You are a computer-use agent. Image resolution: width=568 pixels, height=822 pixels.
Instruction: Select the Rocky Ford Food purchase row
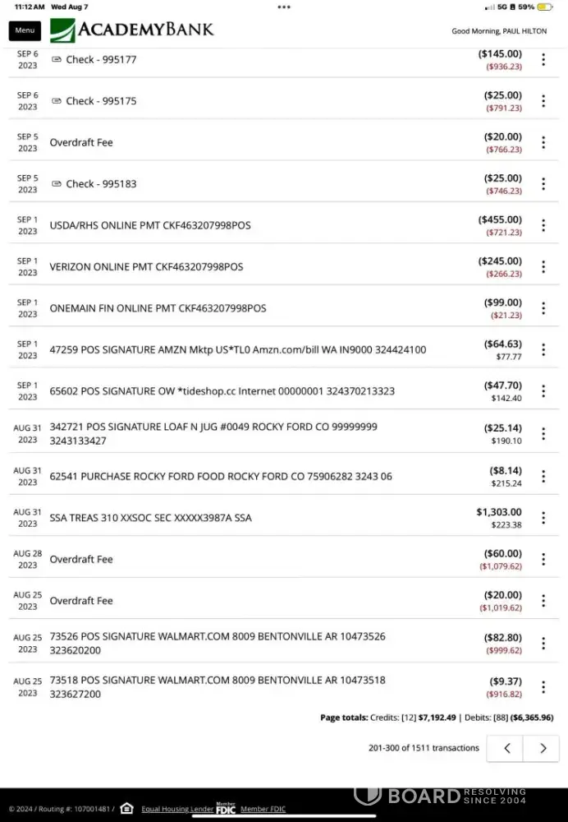click(221, 476)
